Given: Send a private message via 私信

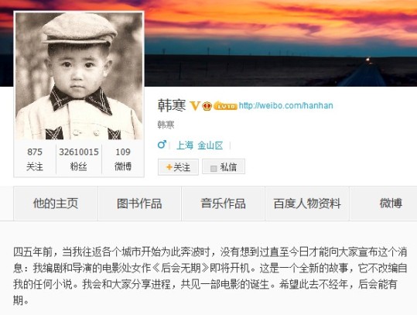Looking at the screenshot, I should pos(224,167).
